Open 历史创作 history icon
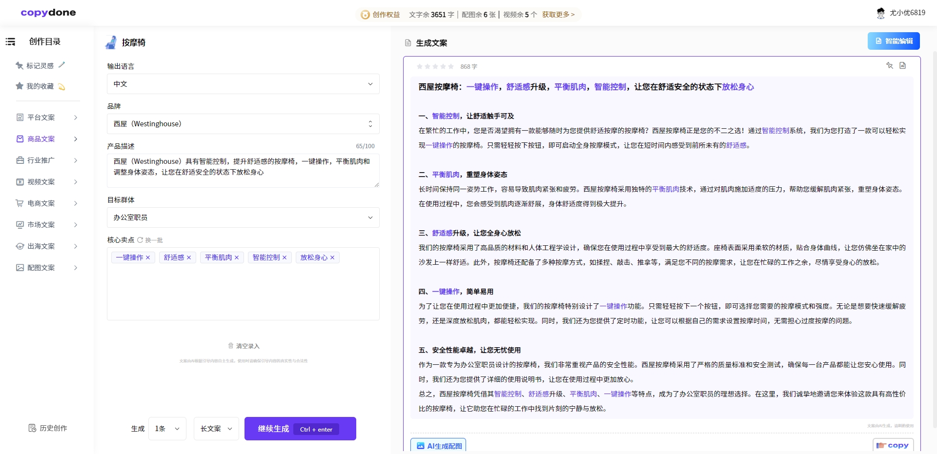The image size is (937, 454). point(32,428)
